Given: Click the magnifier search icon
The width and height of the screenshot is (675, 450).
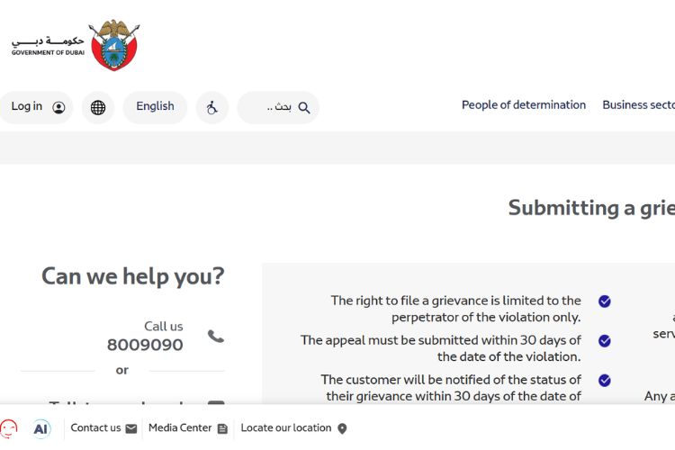Looking at the screenshot, I should click(x=304, y=108).
